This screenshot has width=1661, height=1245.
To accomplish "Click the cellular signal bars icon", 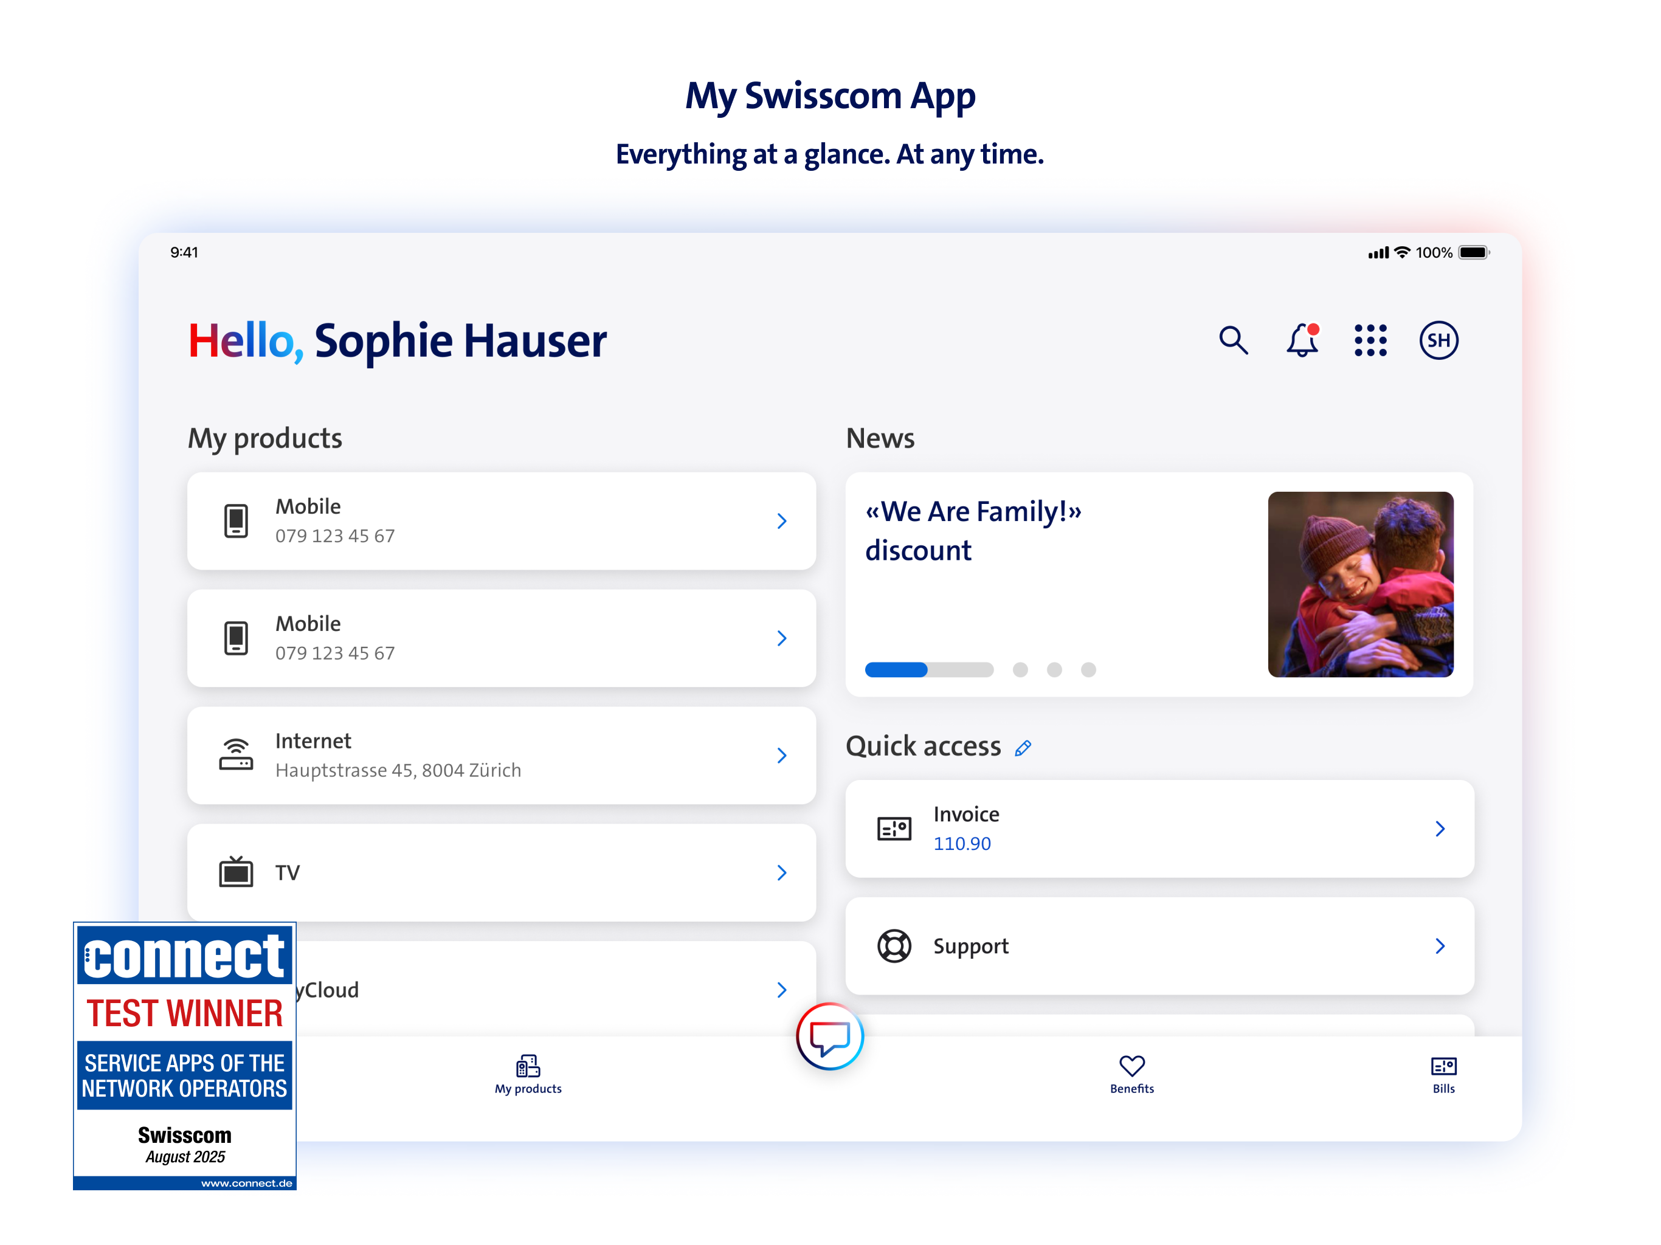I will click(1378, 253).
